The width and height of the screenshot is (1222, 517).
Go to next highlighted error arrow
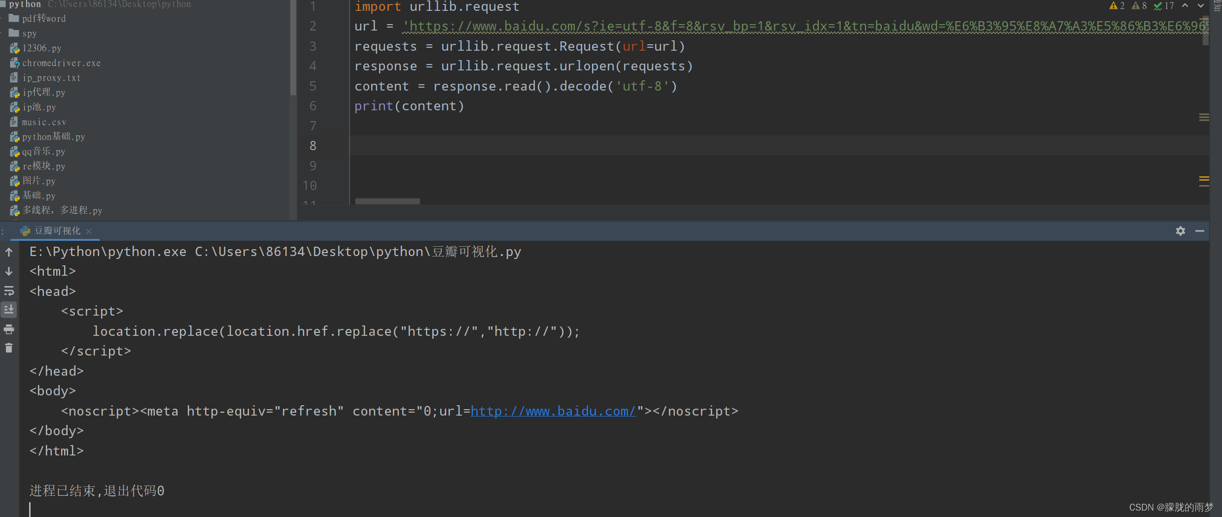coord(1201,6)
